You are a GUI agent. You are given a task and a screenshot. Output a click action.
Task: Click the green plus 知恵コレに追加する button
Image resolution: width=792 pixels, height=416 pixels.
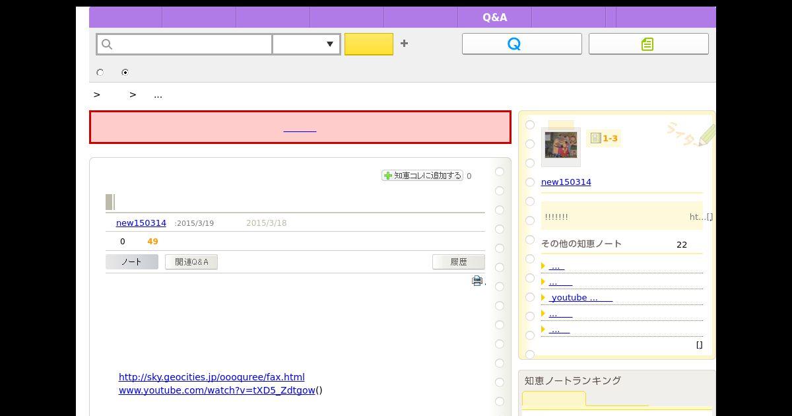coord(422,176)
